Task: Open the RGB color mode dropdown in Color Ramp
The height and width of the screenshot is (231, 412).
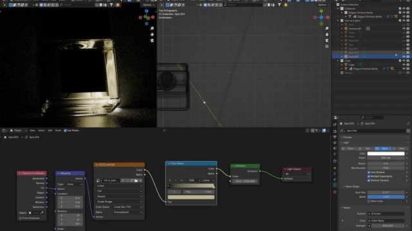Action: pos(193,180)
